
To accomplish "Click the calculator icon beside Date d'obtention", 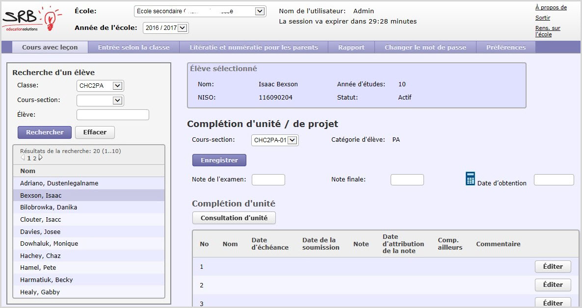I will [470, 179].
